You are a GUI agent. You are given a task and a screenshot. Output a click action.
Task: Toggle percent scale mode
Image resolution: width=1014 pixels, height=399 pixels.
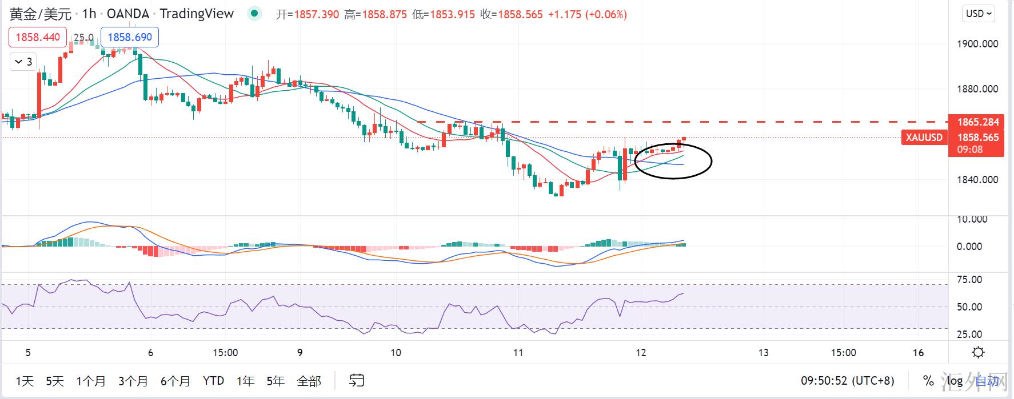tap(928, 381)
